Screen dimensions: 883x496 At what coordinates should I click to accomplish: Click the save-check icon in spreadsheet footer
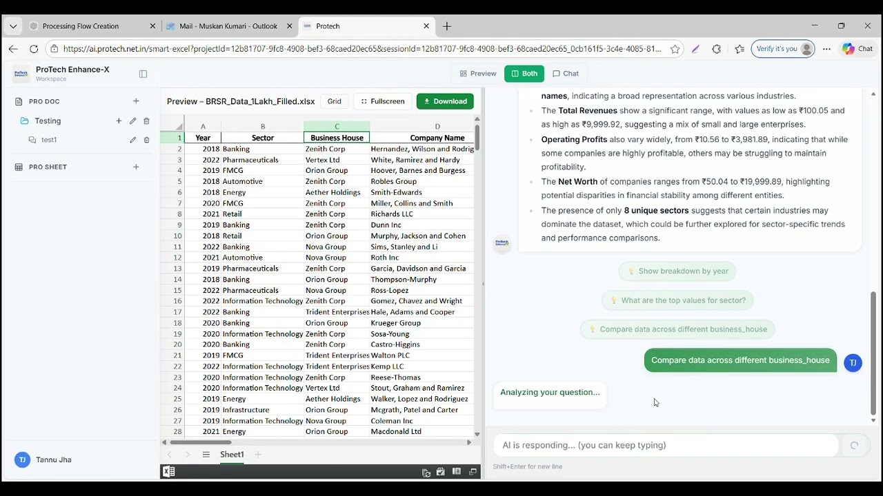[x=441, y=472]
